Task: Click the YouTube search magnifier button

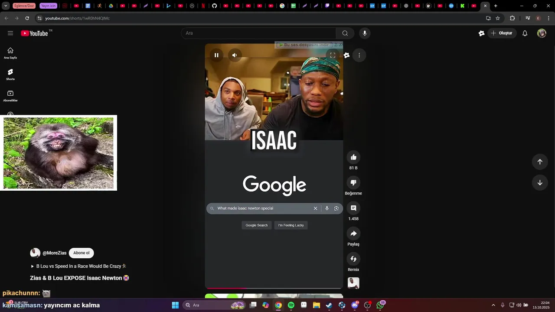Action: [345, 33]
